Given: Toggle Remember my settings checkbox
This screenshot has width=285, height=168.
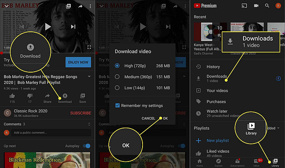Looking at the screenshot, I should [x=118, y=106].
